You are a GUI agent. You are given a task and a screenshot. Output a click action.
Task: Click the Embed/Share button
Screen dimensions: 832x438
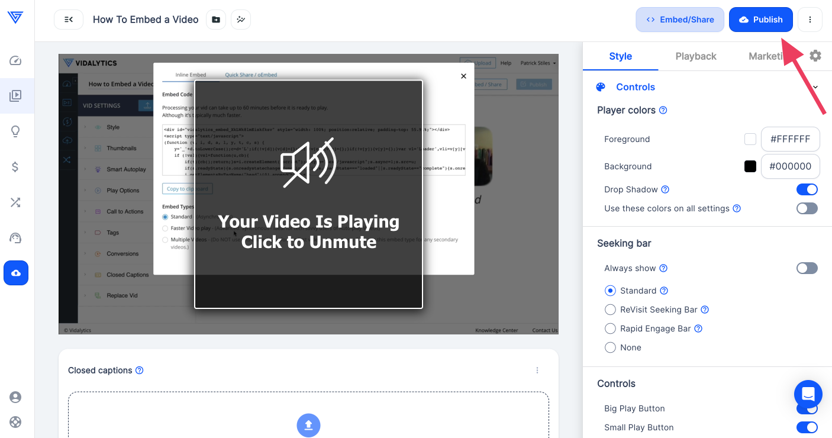[x=680, y=20]
